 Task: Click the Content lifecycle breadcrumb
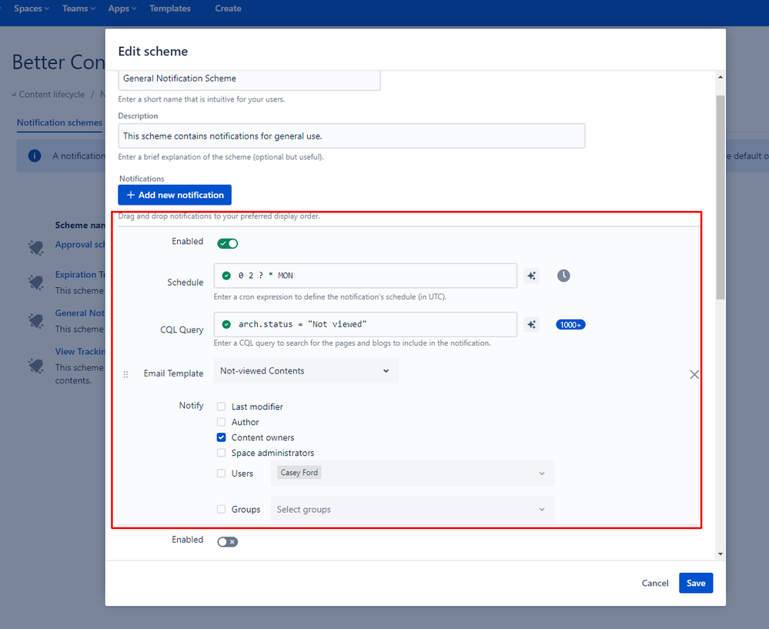coord(52,94)
